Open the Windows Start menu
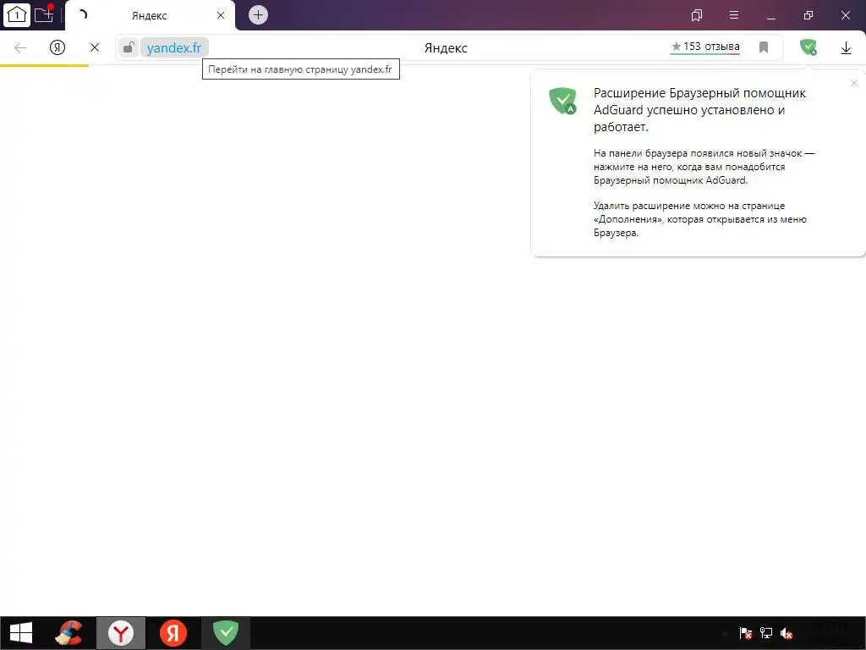 [x=21, y=633]
